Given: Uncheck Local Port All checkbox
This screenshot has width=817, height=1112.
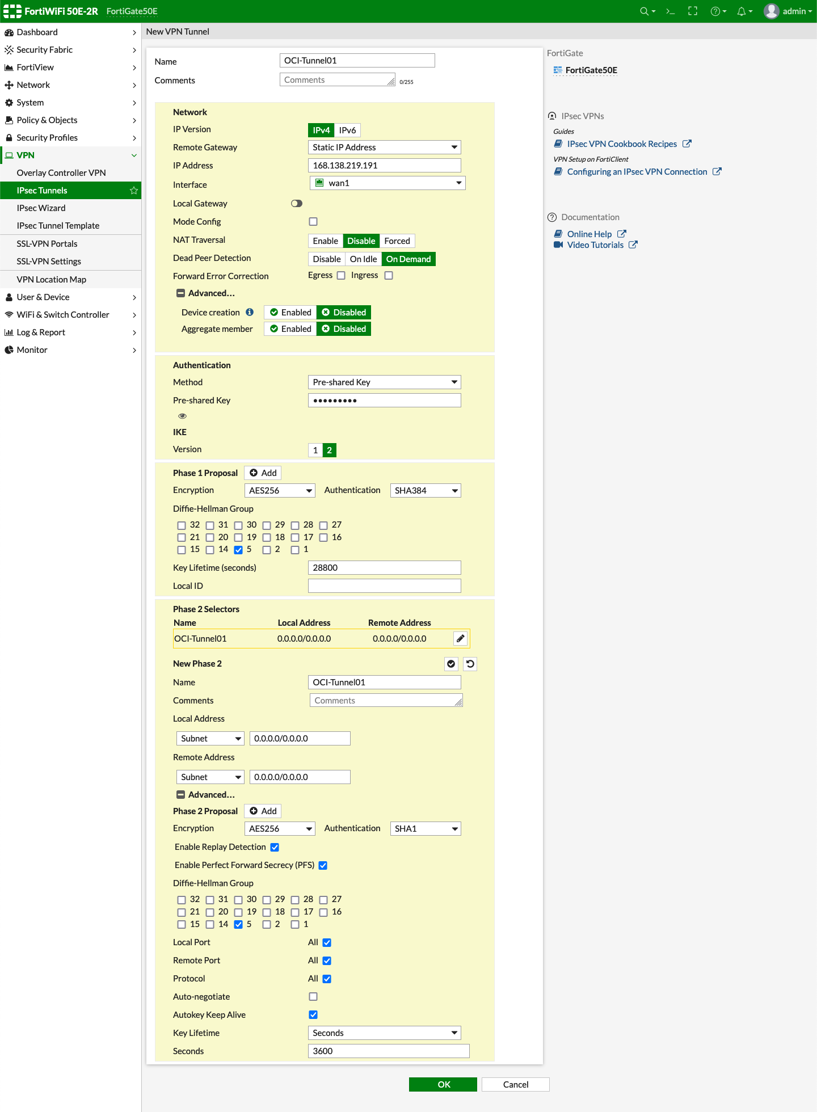Looking at the screenshot, I should coord(327,943).
